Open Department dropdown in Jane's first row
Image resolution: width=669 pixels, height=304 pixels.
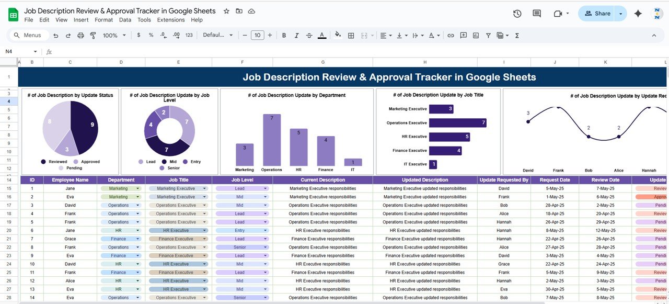coord(138,188)
